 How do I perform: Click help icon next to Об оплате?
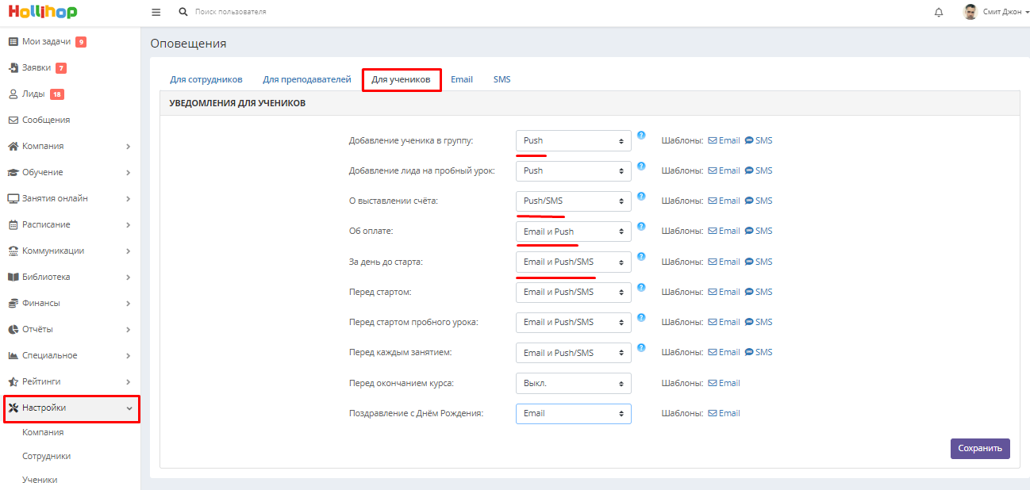pyautogui.click(x=641, y=227)
